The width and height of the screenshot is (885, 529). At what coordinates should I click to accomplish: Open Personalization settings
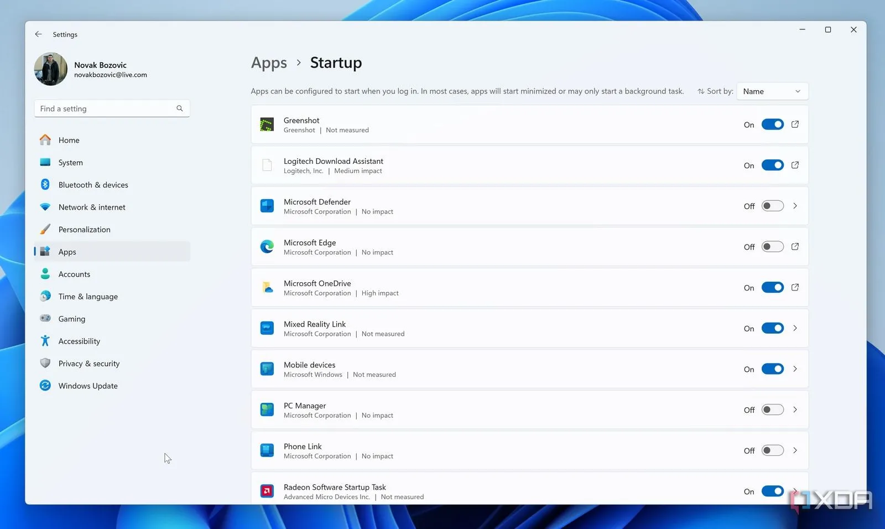(x=84, y=229)
